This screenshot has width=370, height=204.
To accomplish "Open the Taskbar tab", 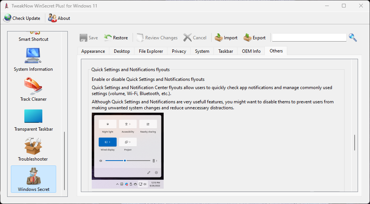I will click(x=225, y=51).
